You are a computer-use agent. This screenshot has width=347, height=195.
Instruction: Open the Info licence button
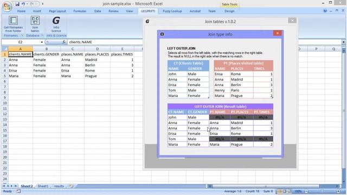coord(56,24)
